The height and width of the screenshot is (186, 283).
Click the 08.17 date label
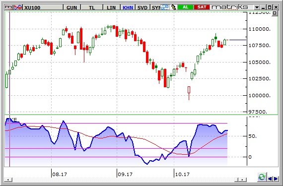[60, 175]
